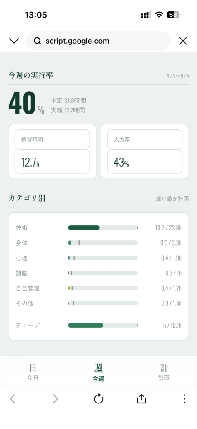
Task: Select the 今週 tab
Action: 98,372
